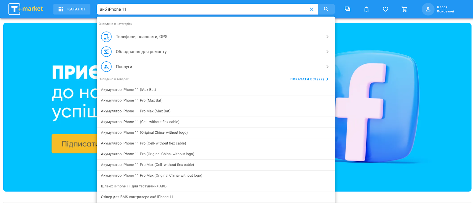The height and width of the screenshot is (203, 473).
Task: Click arrow next to Показати всі
Action: tap(327, 79)
